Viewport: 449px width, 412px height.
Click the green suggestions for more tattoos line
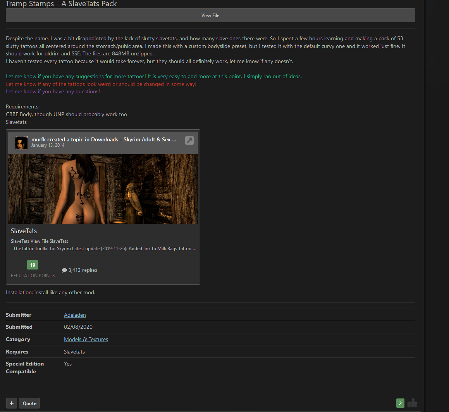154,76
